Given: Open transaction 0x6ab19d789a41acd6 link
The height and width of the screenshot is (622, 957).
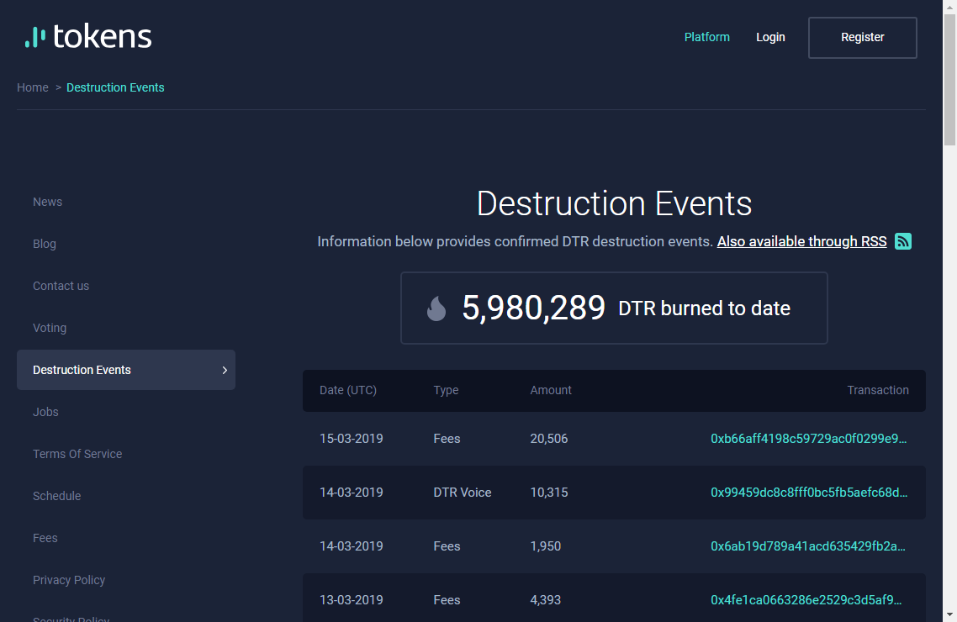Looking at the screenshot, I should [808, 546].
